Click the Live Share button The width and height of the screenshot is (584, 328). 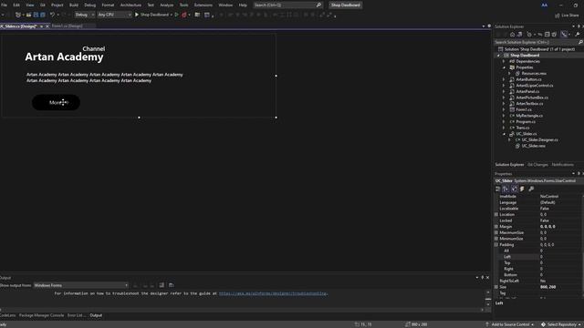click(x=567, y=15)
